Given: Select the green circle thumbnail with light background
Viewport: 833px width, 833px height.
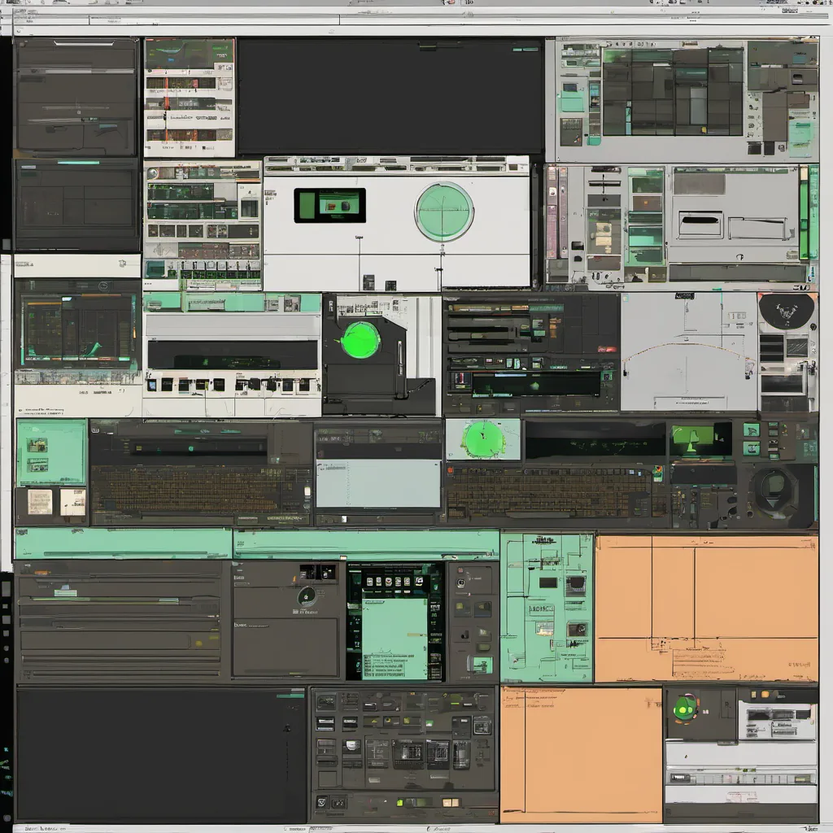Looking at the screenshot, I should pos(482,439).
